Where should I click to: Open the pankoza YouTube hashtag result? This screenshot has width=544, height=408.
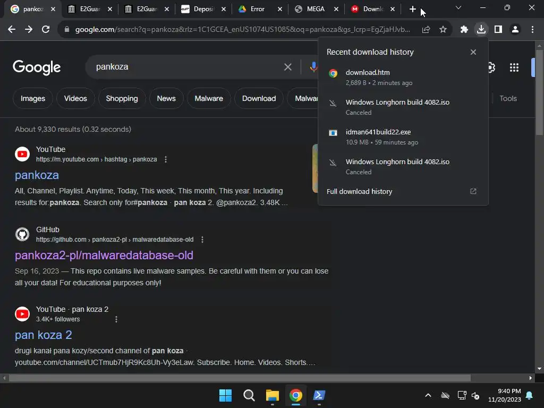pos(37,175)
